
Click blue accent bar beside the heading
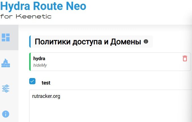[x=30, y=42]
